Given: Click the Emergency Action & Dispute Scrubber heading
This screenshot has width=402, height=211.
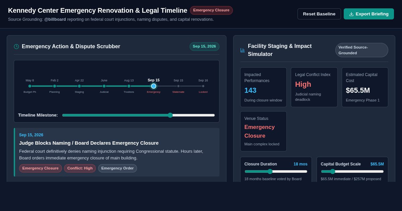Looking at the screenshot, I should [x=71, y=47].
